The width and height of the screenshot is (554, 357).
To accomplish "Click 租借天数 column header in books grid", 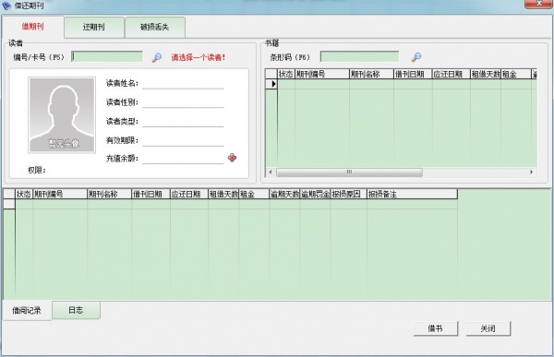I will click(x=486, y=74).
